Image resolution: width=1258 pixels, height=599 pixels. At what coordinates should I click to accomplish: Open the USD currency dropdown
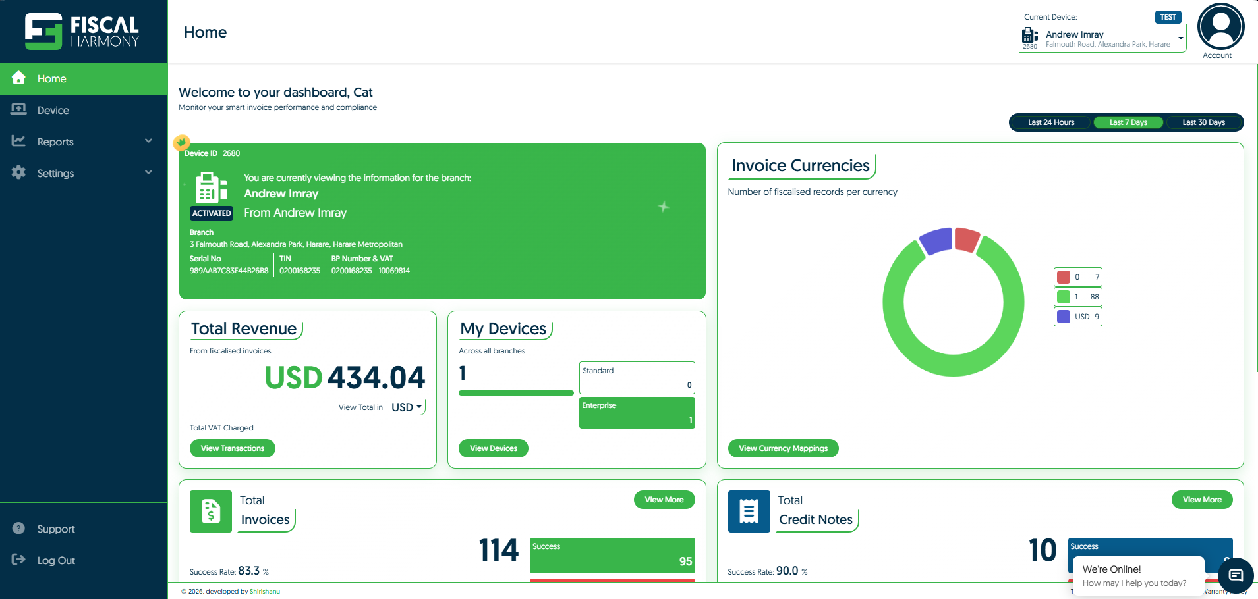click(407, 407)
